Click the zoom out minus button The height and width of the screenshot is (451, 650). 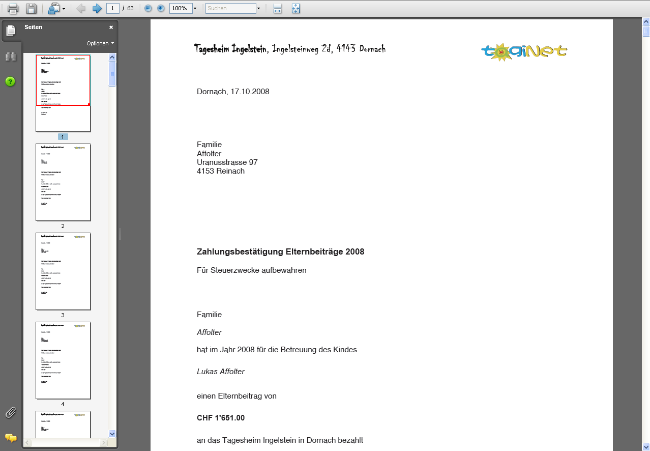click(x=148, y=8)
